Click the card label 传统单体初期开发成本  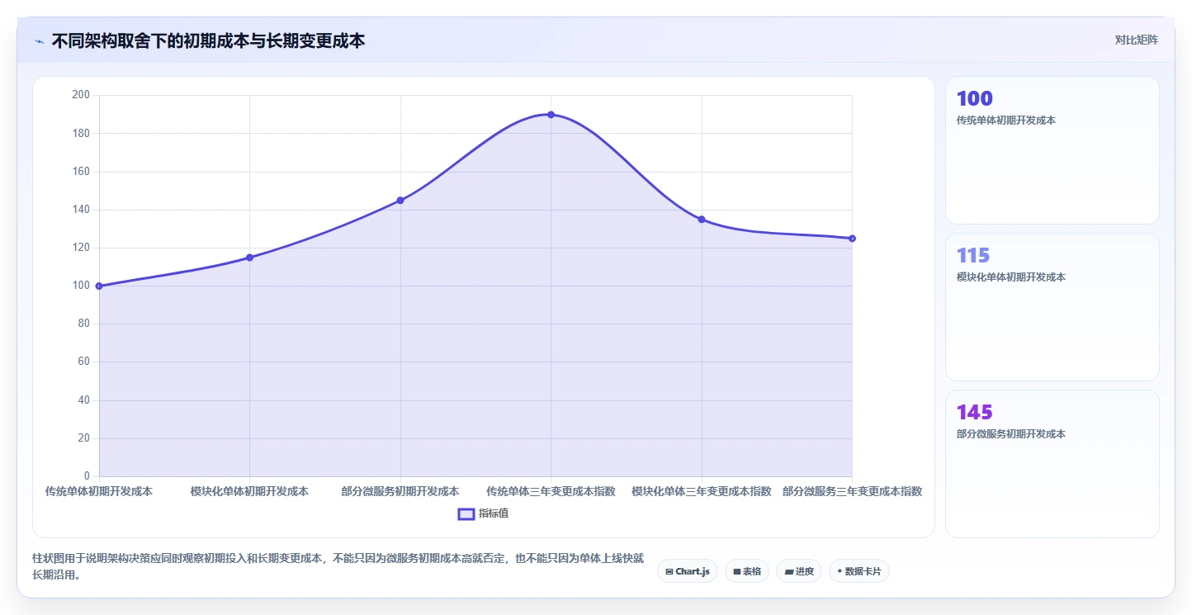1006,121
